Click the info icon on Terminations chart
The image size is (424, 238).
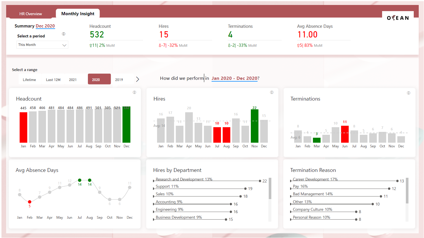tap(409, 93)
